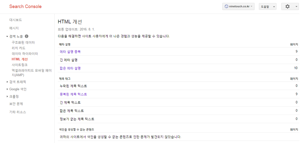The height and width of the screenshot is (143, 304).
Task: Click the settings gear icon
Action: click(x=287, y=7)
